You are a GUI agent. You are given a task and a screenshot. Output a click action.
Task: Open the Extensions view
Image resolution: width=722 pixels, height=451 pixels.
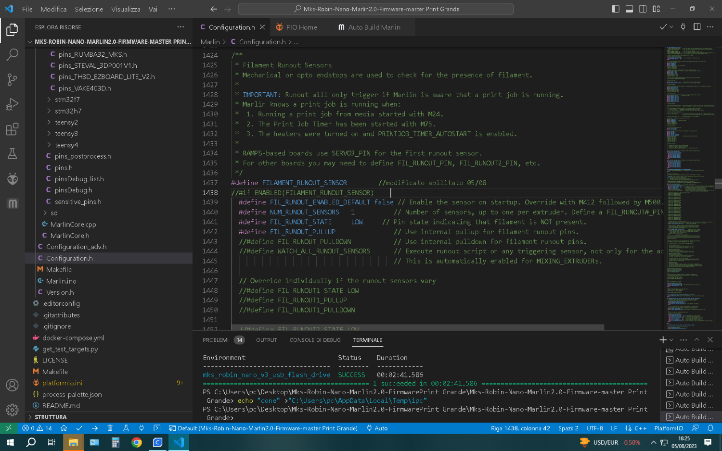coord(12,129)
